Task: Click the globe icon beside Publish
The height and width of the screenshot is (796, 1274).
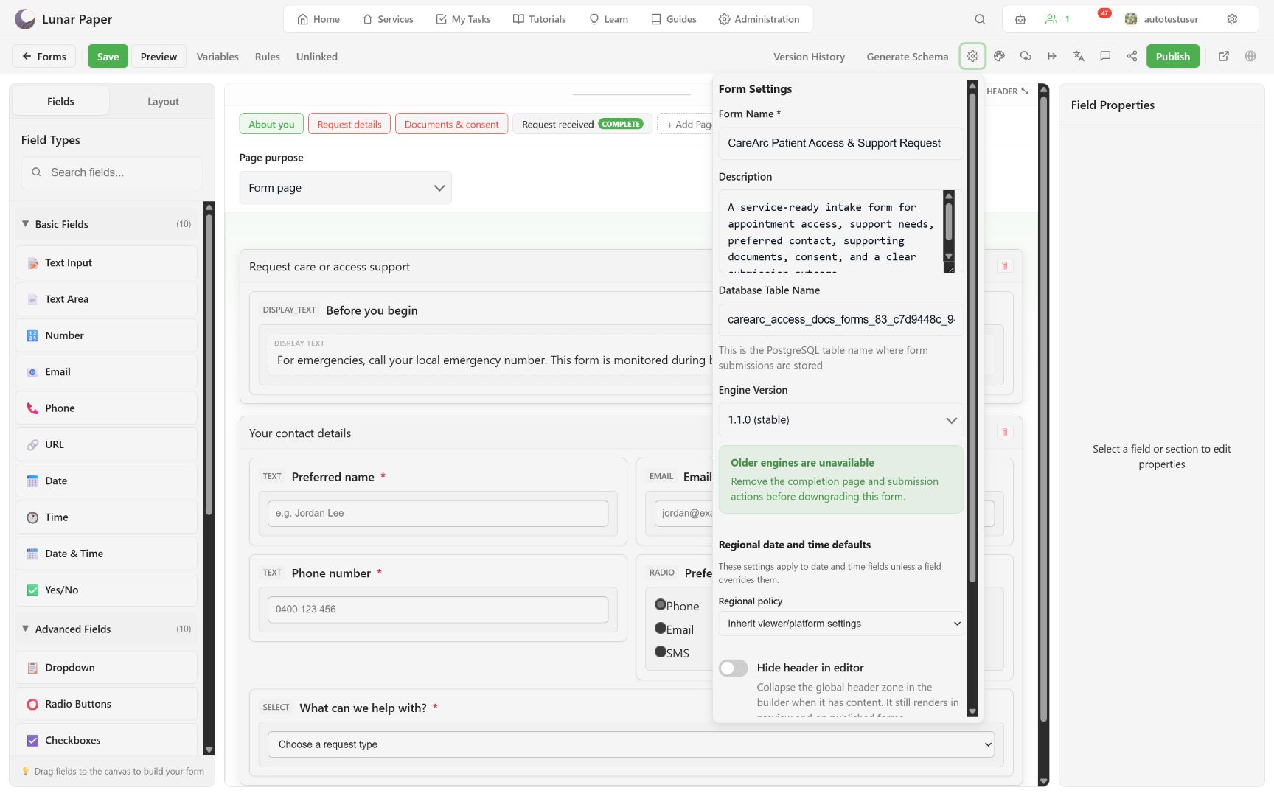Action: [1250, 56]
